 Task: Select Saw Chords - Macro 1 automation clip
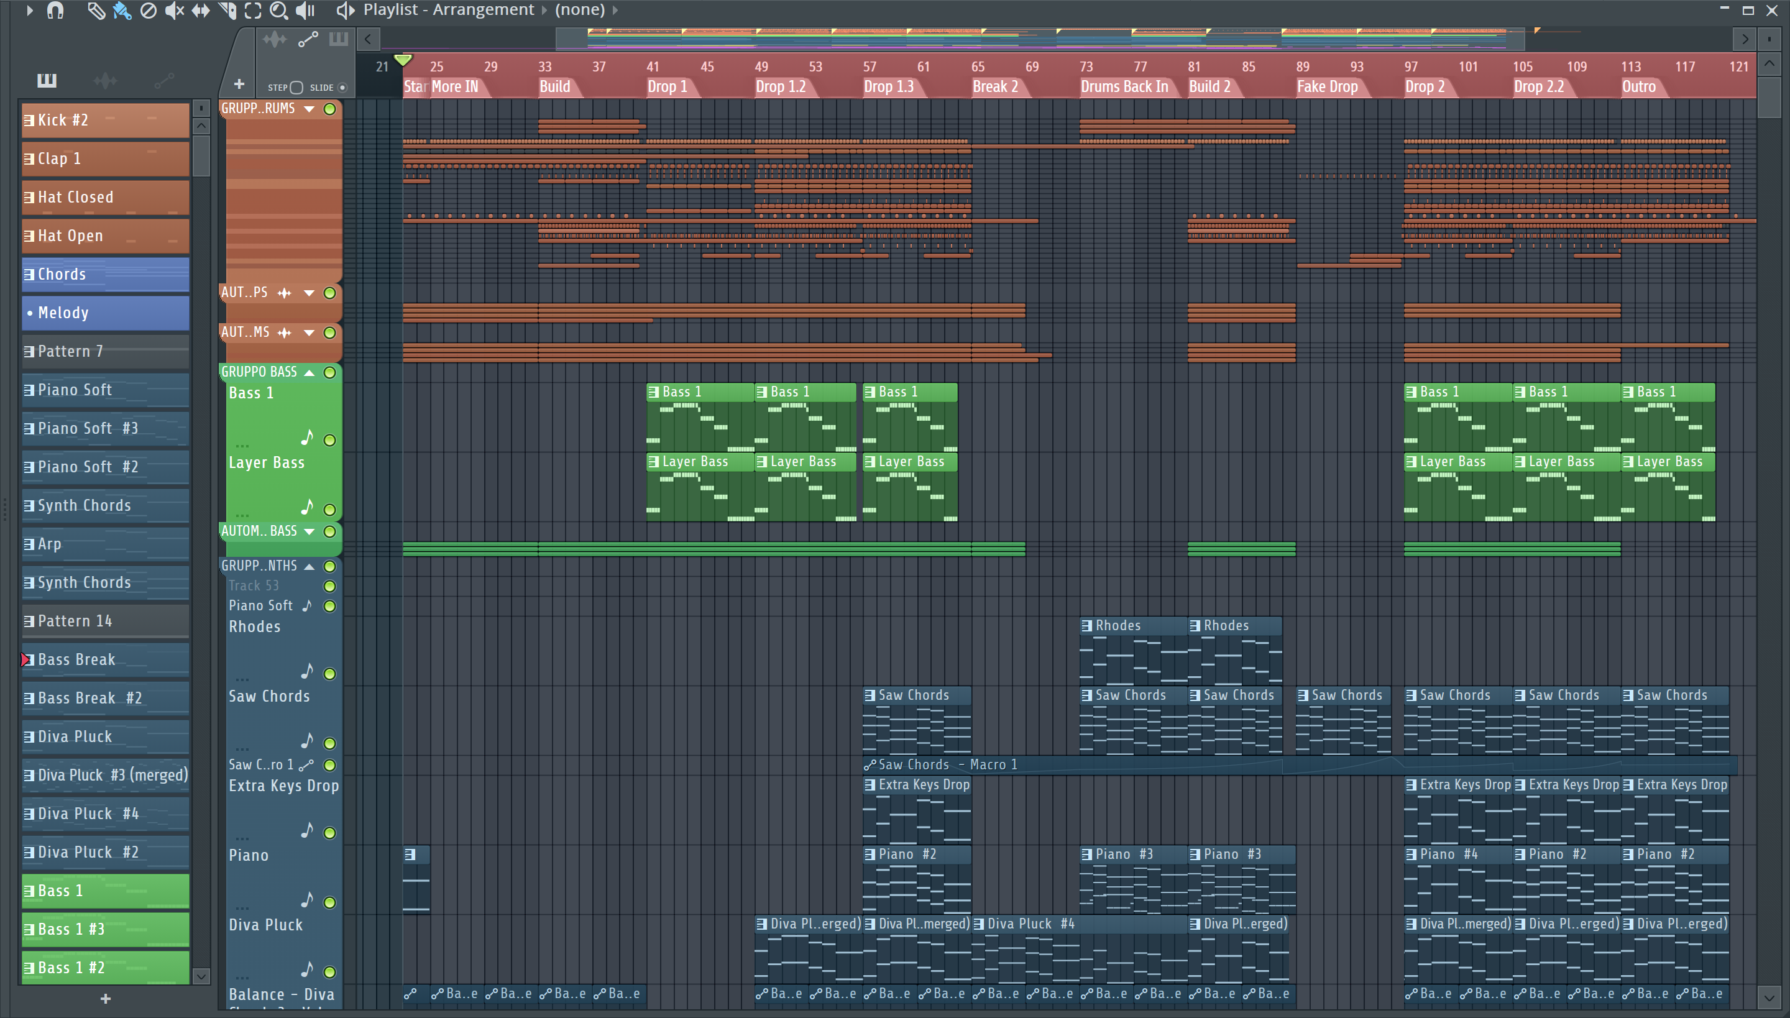(1300, 765)
